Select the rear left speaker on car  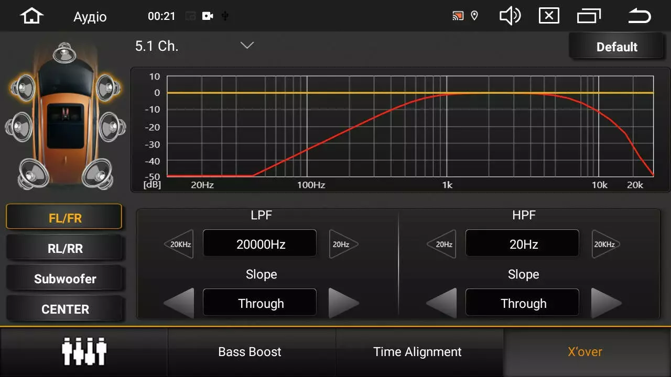34,174
